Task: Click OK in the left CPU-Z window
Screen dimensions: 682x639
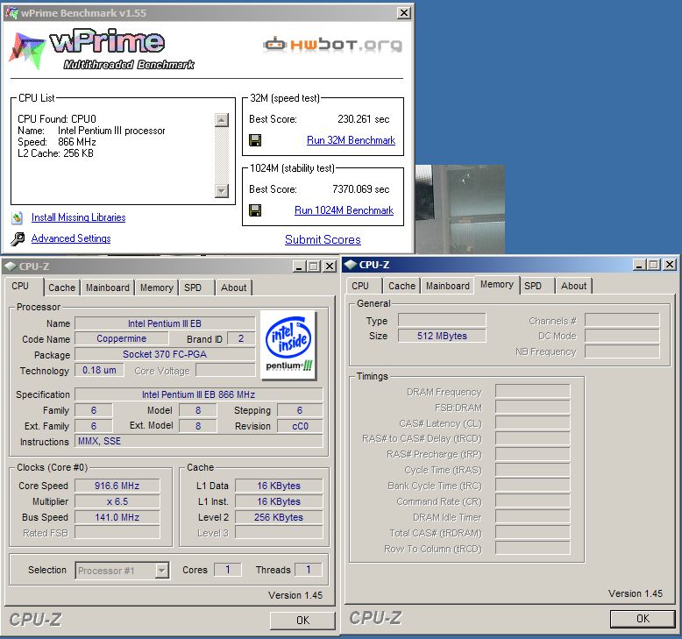Action: coord(302,621)
